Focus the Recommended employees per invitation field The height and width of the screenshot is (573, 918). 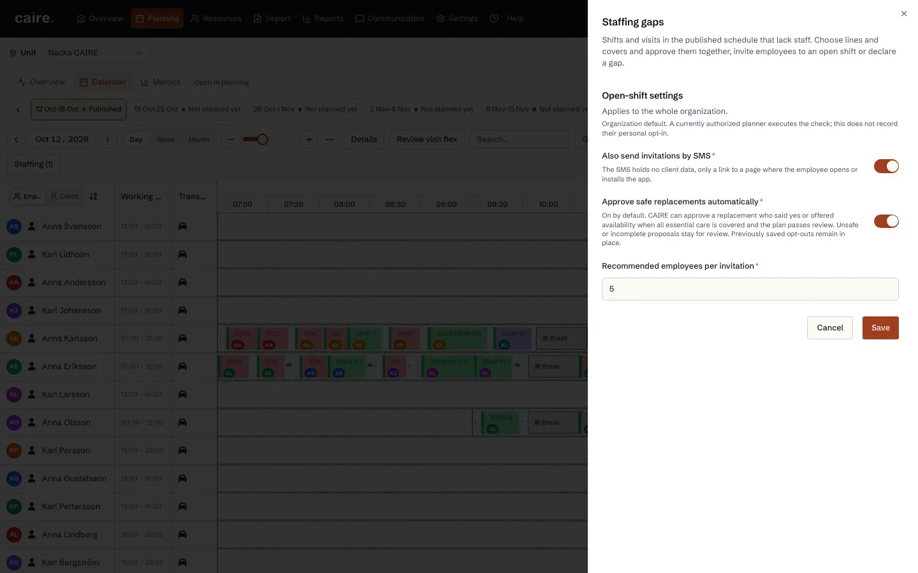750,289
